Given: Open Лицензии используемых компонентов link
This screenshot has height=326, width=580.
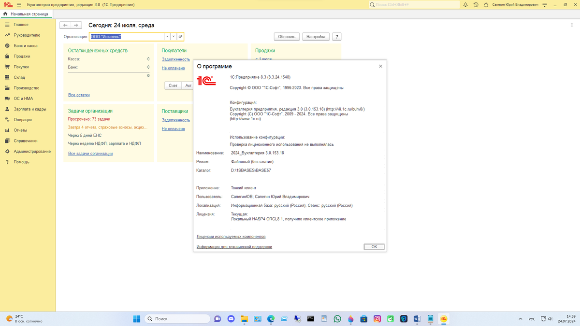Looking at the screenshot, I should pos(231,237).
